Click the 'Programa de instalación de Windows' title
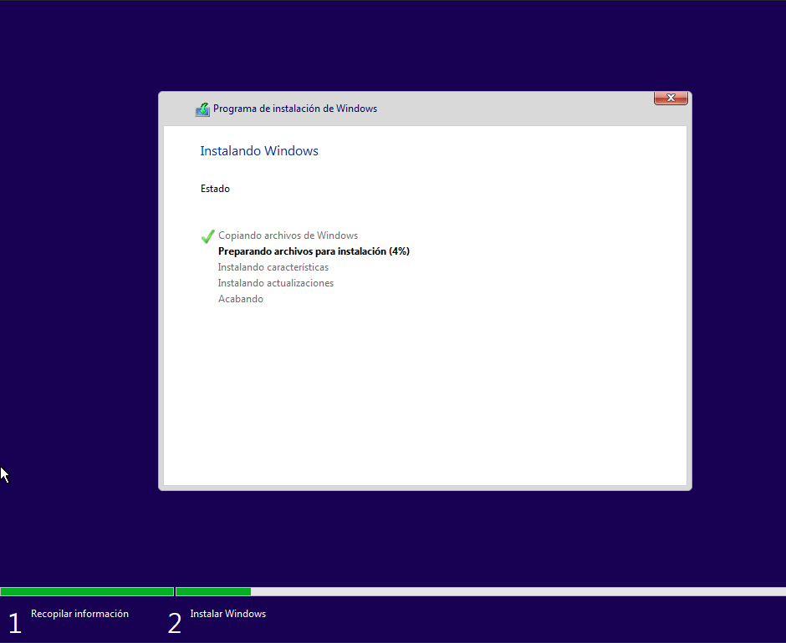Image resolution: width=786 pixels, height=643 pixels. point(294,109)
